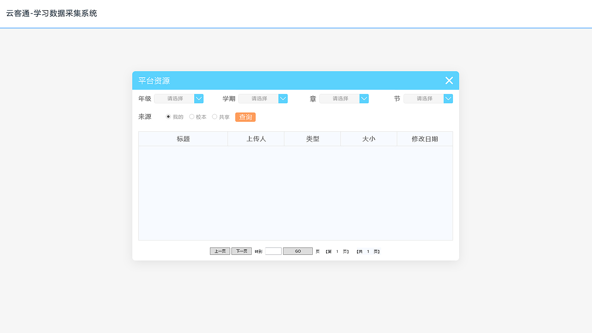Select the 我的 radio button
592x333 pixels.
[x=168, y=117]
